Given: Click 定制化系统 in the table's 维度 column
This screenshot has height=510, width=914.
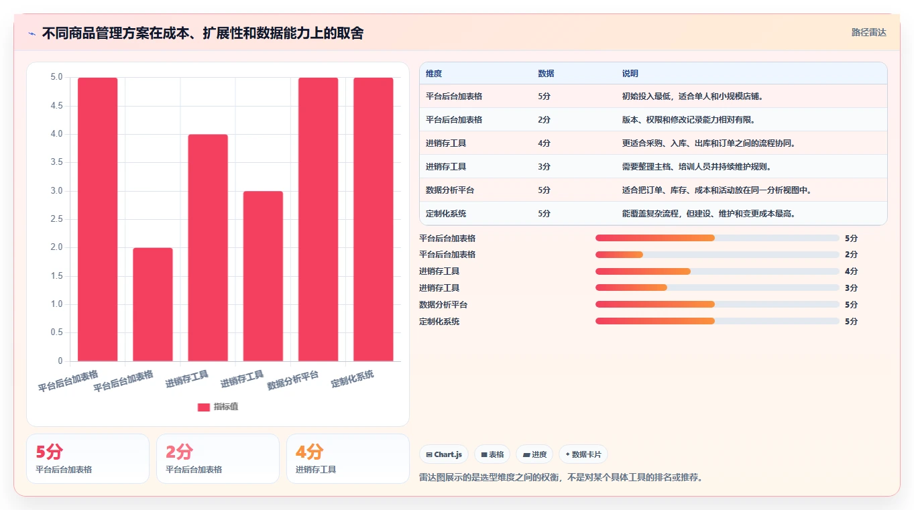Looking at the screenshot, I should click(x=446, y=214).
